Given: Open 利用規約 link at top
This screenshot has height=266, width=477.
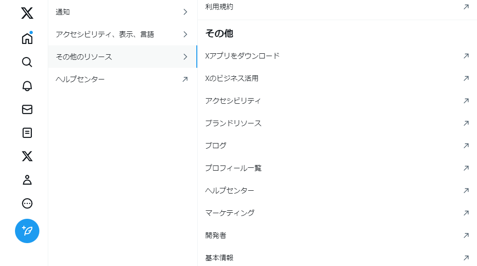Looking at the screenshot, I should tap(219, 7).
